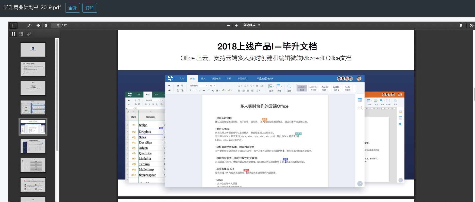Click the heading 2018上线产品I—毕升文档

tap(267, 46)
